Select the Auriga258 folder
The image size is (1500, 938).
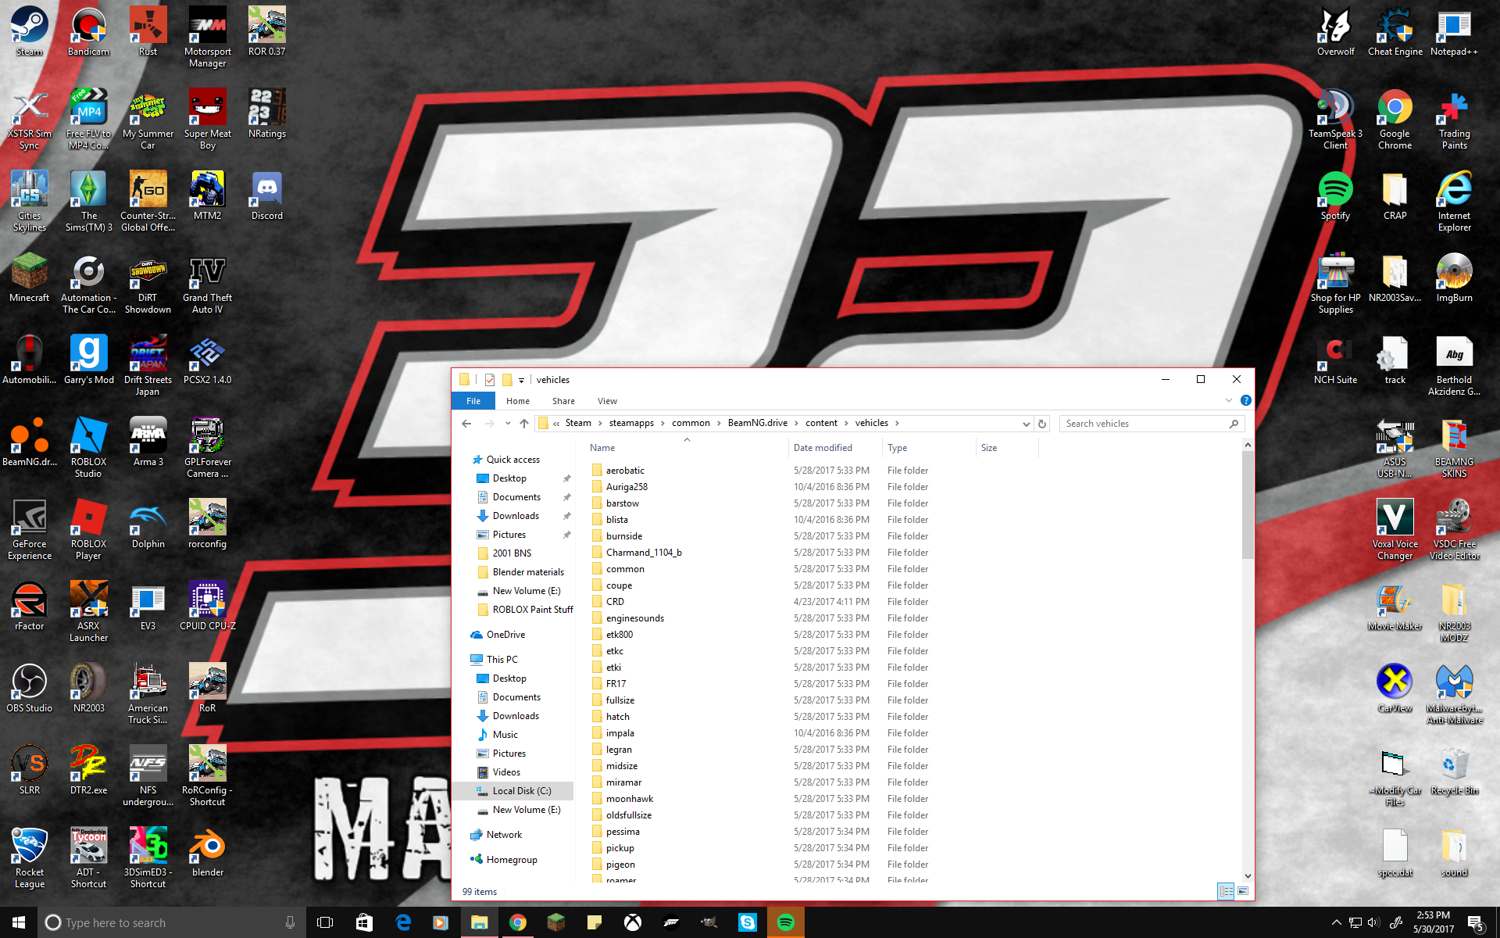pyautogui.click(x=627, y=487)
